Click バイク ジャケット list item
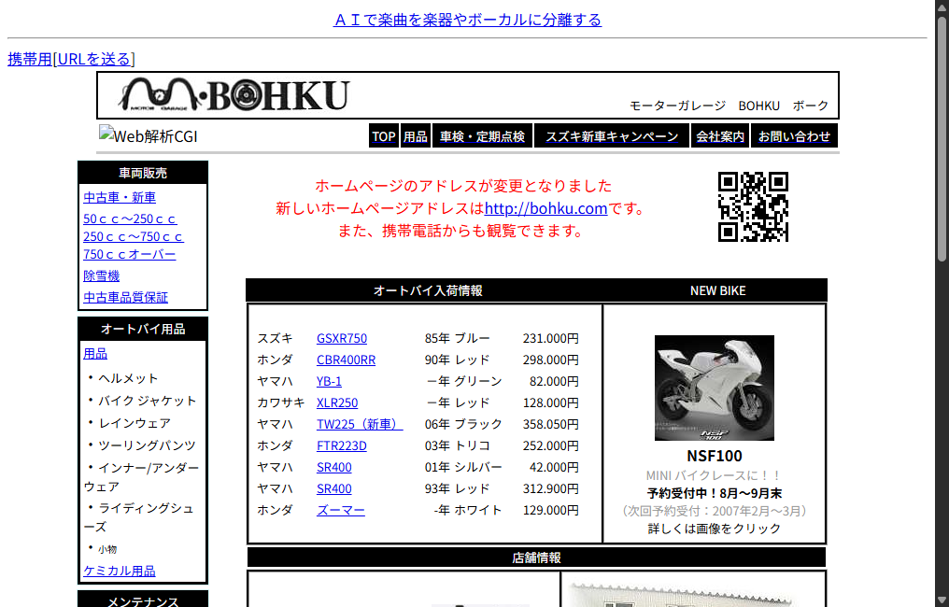 (x=147, y=401)
